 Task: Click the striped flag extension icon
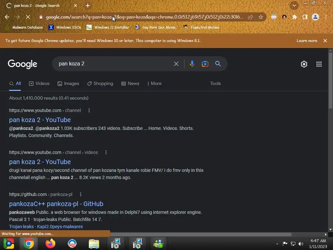(274, 17)
